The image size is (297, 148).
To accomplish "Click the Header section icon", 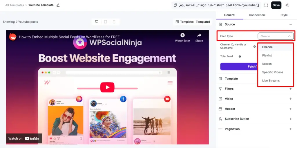I will (220, 109).
